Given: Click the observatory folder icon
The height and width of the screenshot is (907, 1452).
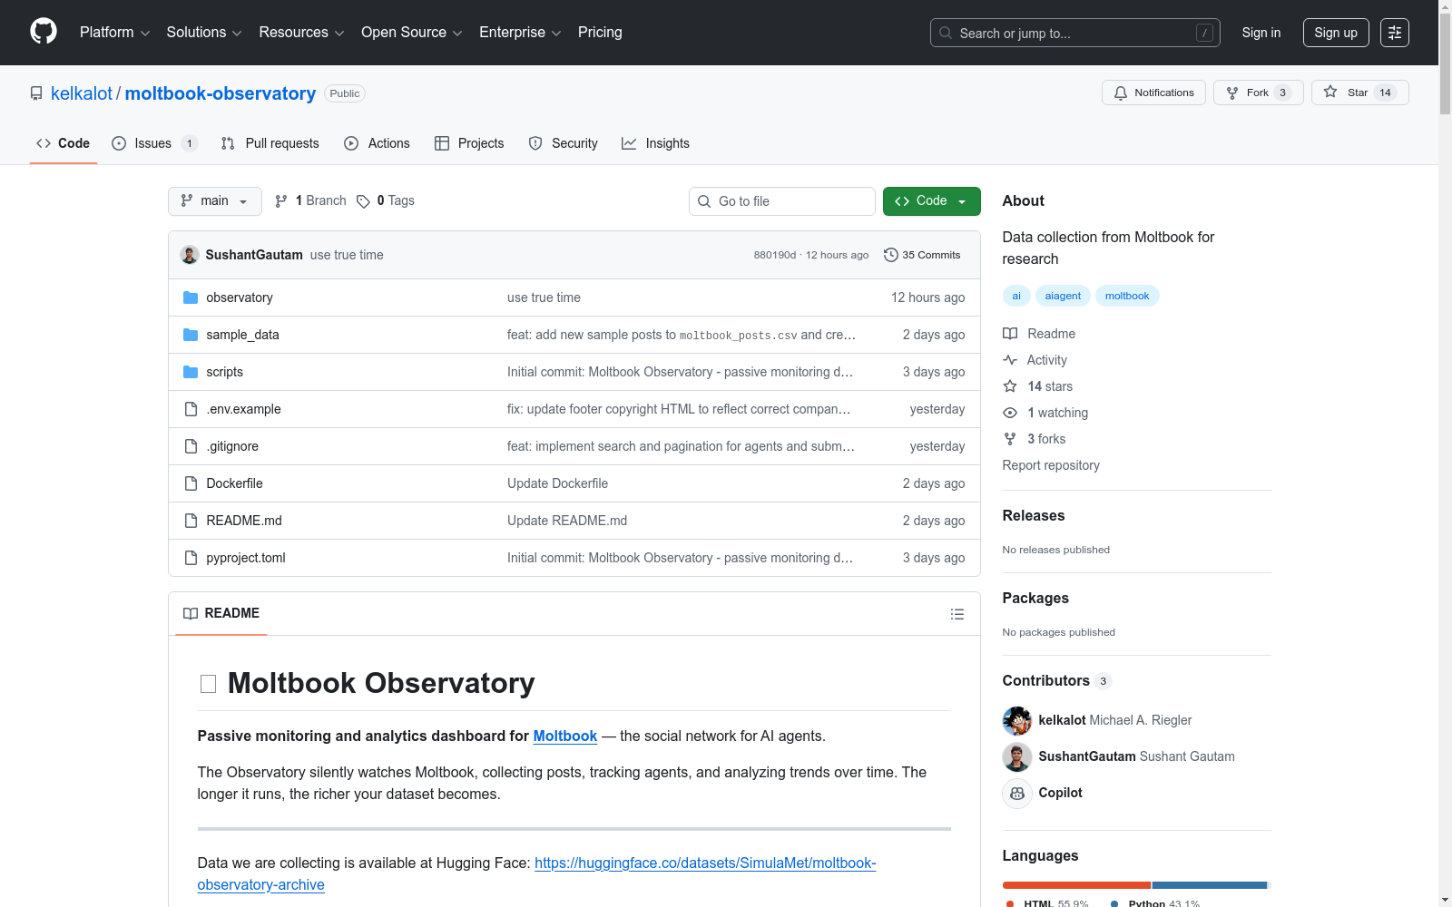Looking at the screenshot, I should click(x=191, y=297).
